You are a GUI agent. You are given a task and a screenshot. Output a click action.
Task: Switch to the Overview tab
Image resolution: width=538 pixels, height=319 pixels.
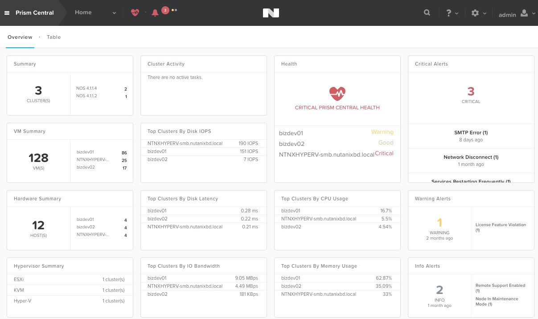tap(20, 37)
